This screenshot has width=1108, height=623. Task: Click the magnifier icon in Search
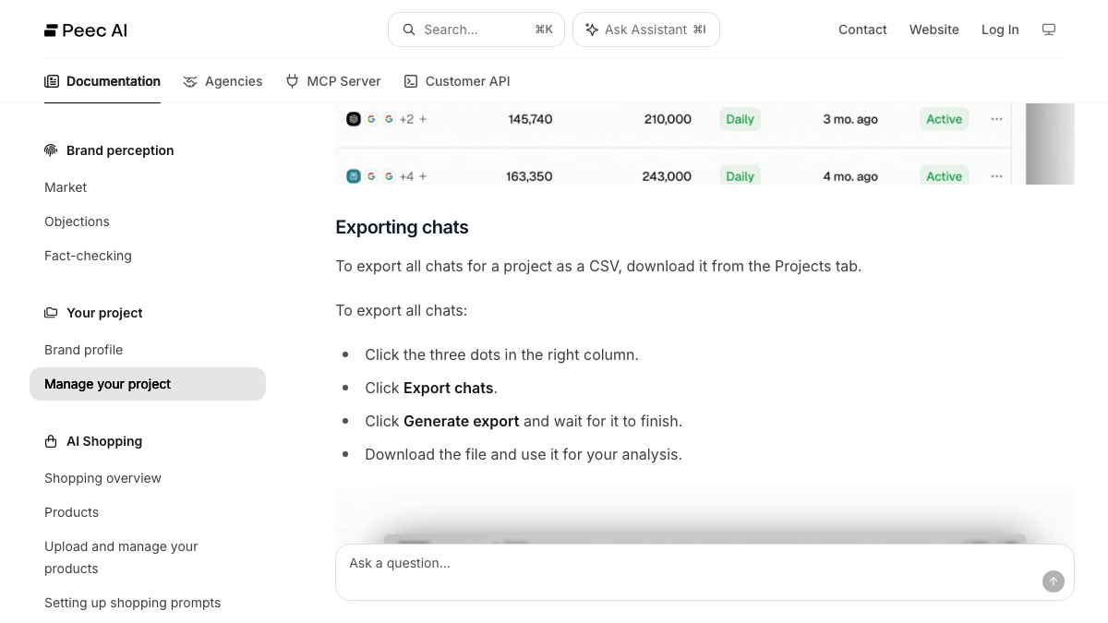pos(409,30)
